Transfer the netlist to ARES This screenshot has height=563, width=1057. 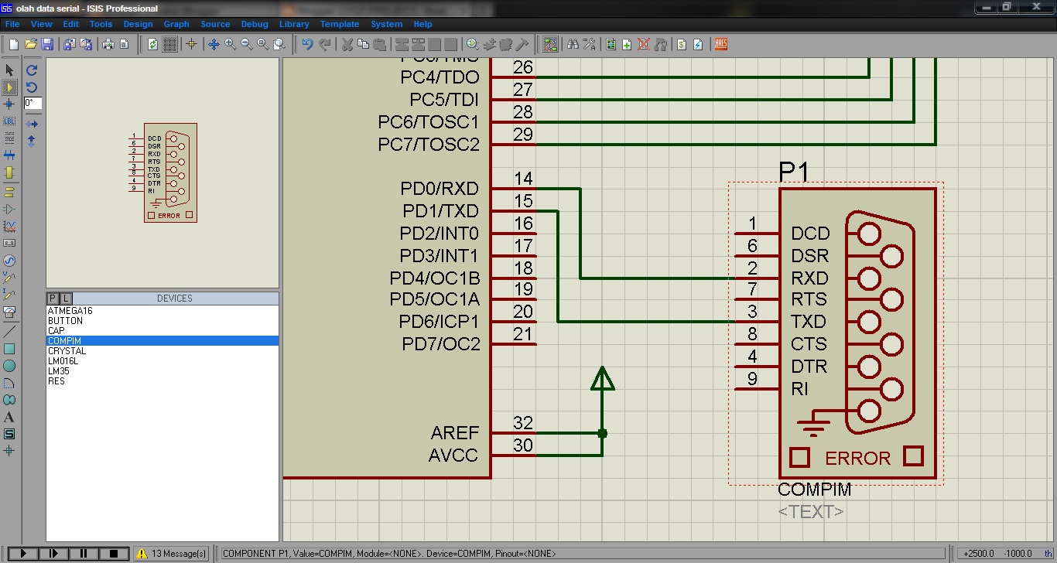(x=720, y=44)
